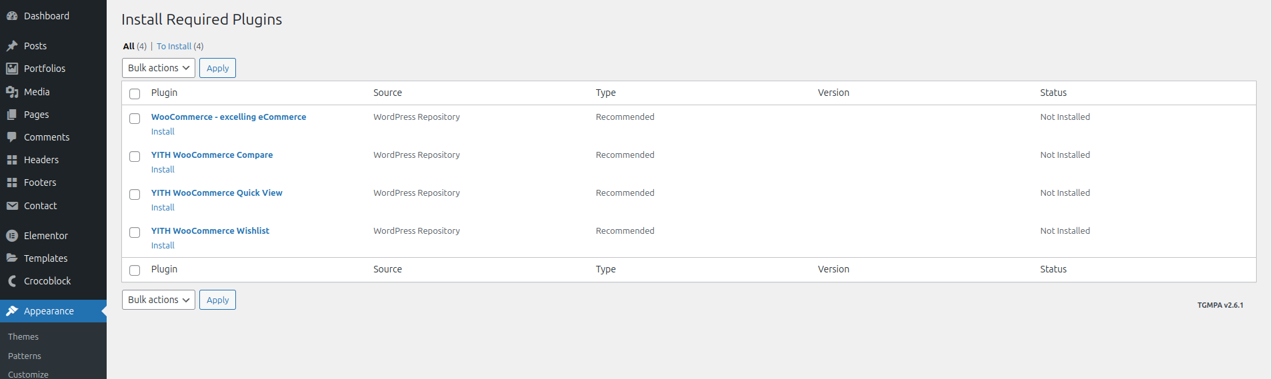Select the WooCommerce - excelling eCommerce checkbox

(135, 119)
